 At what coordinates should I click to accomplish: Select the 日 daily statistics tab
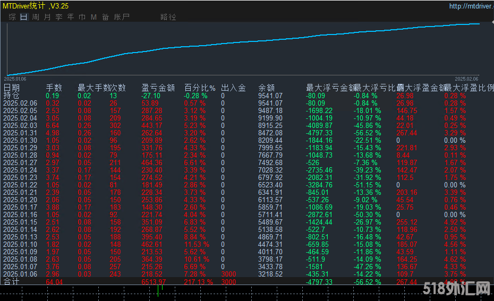23,17
